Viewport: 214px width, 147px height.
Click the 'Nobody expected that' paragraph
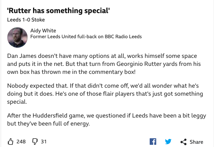(x=105, y=94)
